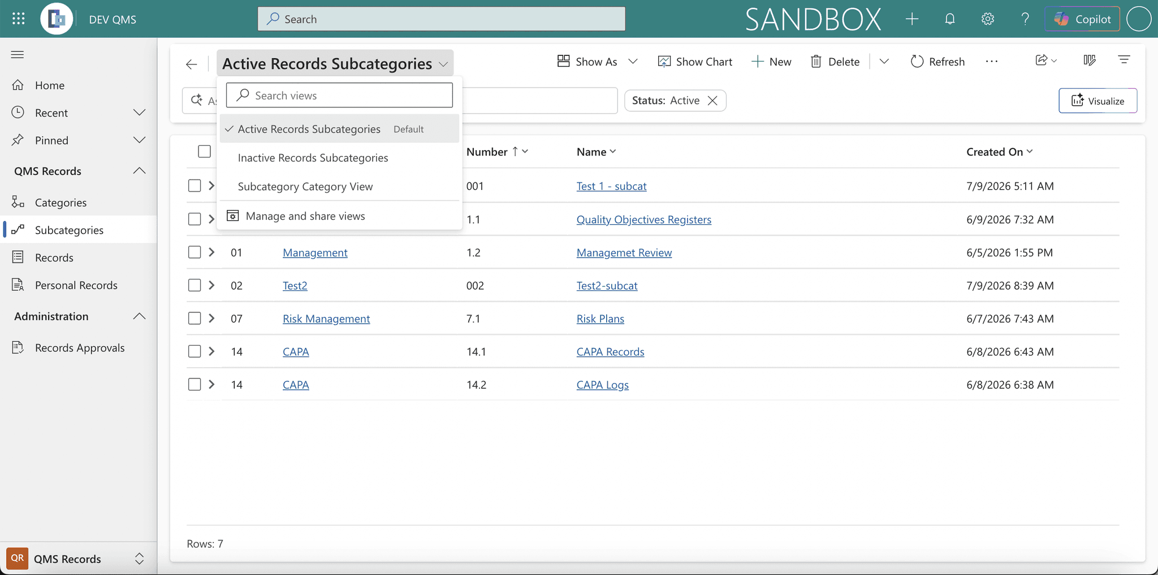Expand the Risk Plans row chevron

[x=211, y=319]
